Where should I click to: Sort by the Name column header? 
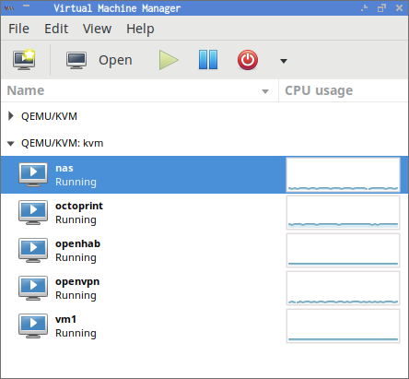point(140,90)
